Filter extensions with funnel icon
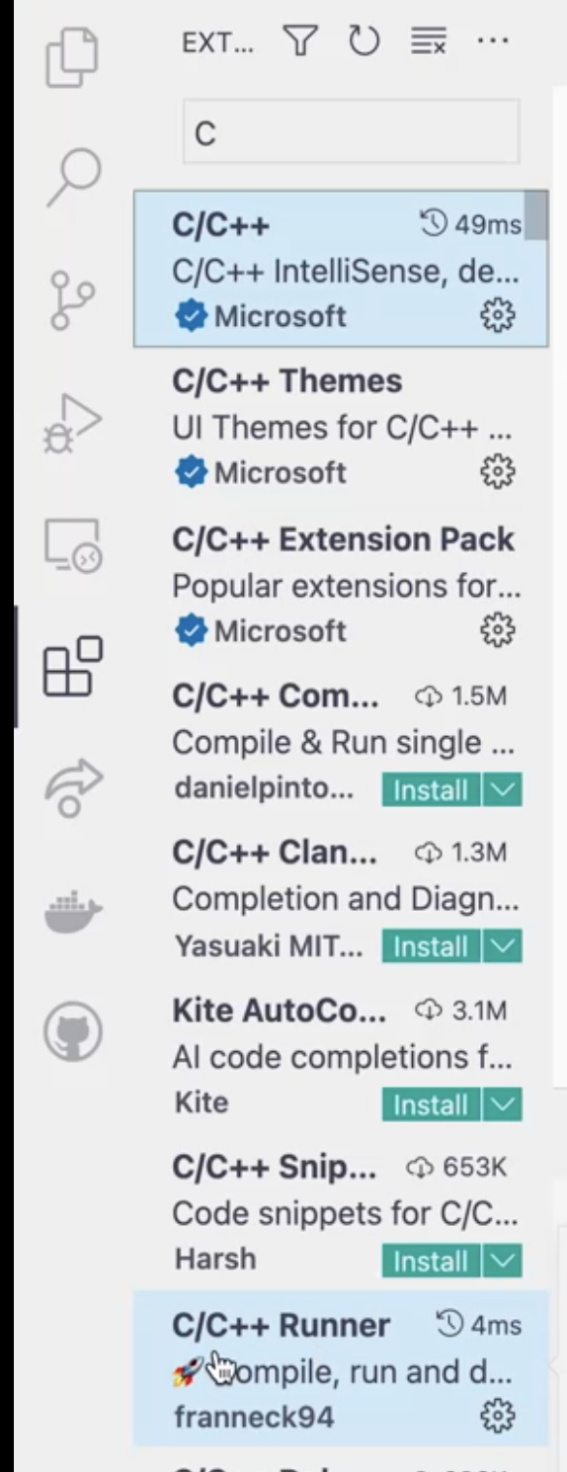 pyautogui.click(x=299, y=41)
